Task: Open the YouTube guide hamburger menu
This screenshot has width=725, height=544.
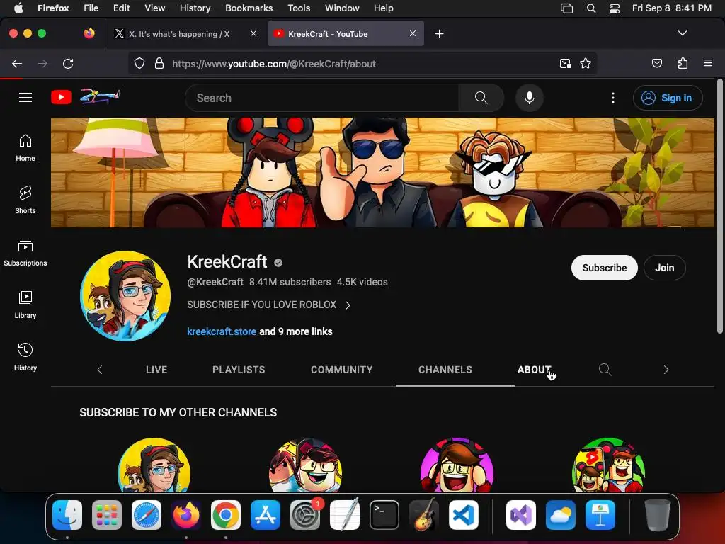Action: click(25, 98)
